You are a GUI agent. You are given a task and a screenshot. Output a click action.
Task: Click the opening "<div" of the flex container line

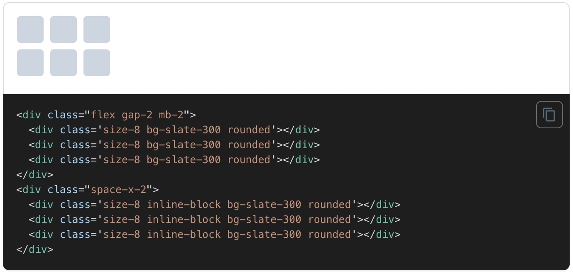tap(28, 115)
